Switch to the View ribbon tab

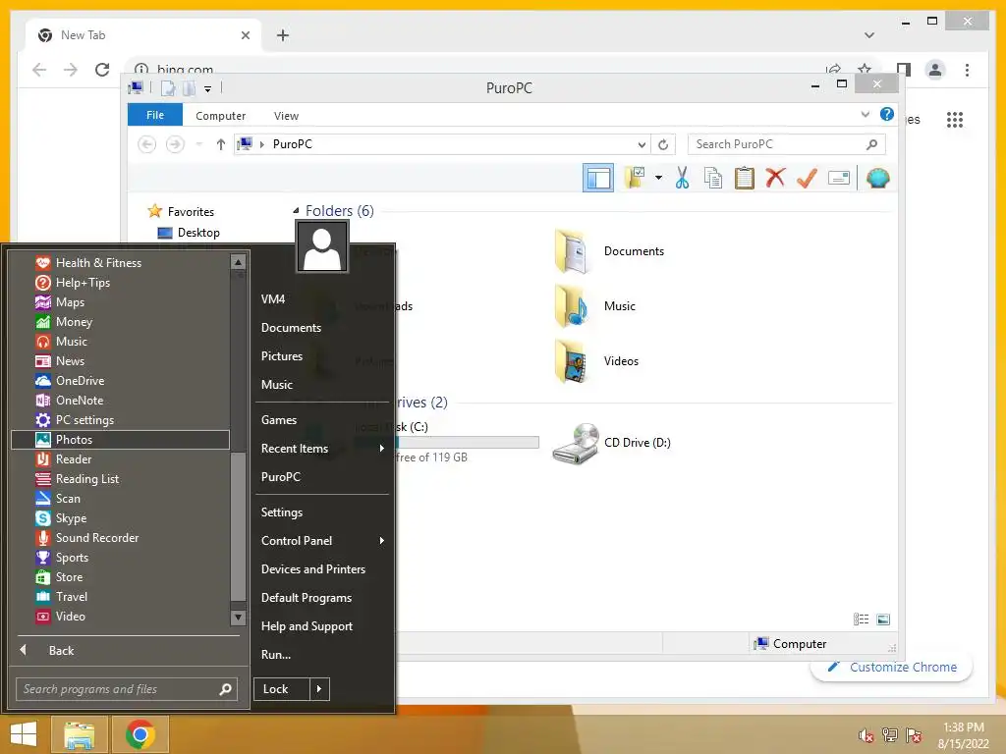[x=286, y=116]
